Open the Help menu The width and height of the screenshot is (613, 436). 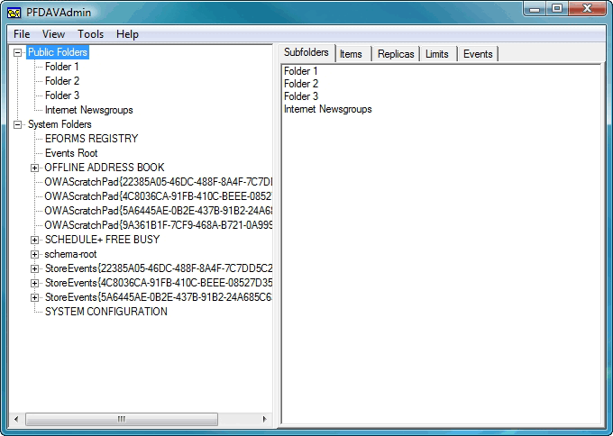(x=128, y=34)
